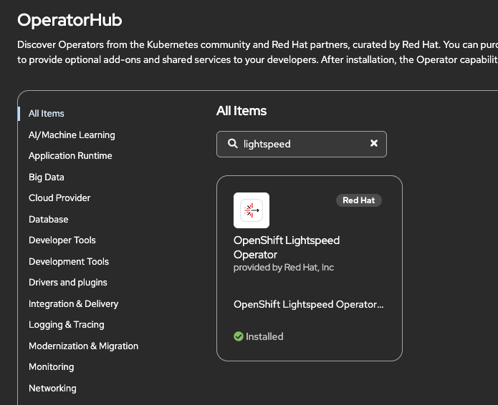Show the Modernization & Migration category
Viewport: 498px width, 405px height.
pos(83,346)
